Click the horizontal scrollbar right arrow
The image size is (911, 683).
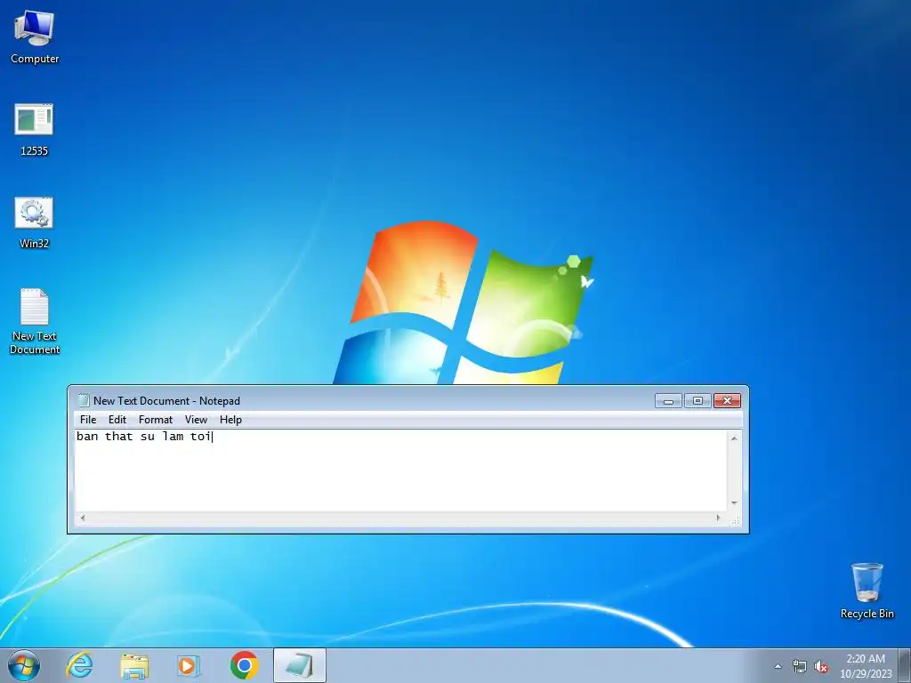[x=718, y=518]
